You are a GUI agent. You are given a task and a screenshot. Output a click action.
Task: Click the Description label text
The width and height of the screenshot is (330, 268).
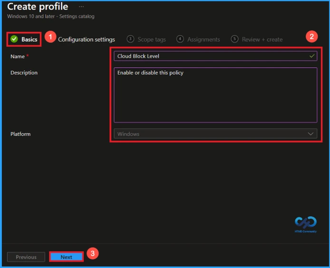point(24,73)
